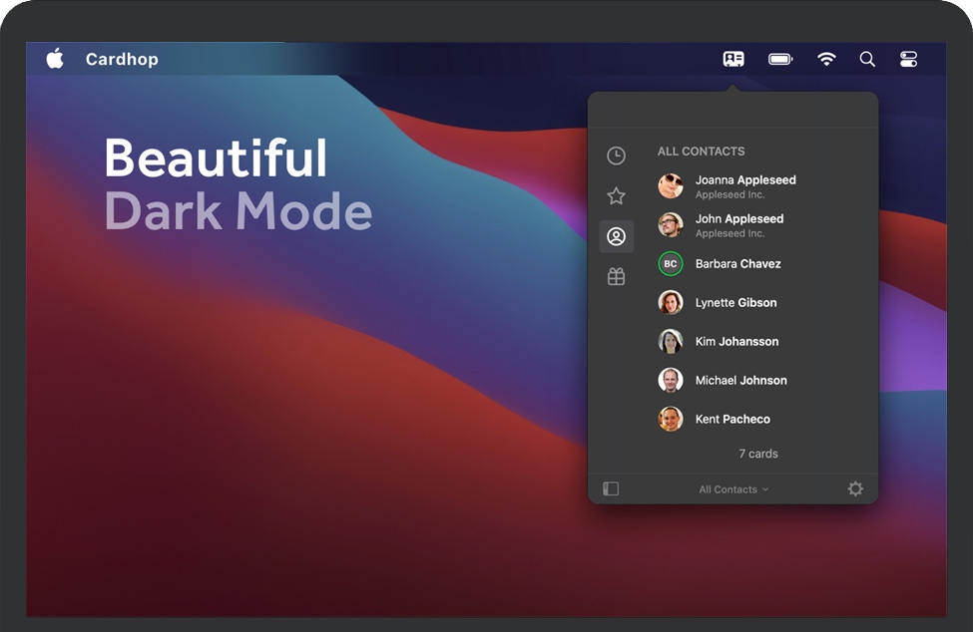Click Kim Johansson's avatar photo
Viewport: 973px width, 632px height.
point(671,341)
